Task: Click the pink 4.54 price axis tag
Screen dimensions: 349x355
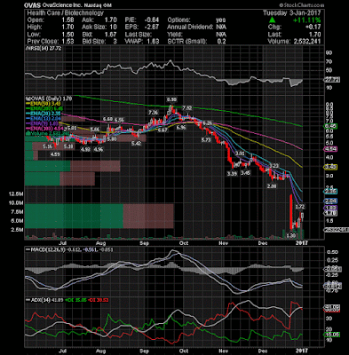Action: [x=331, y=149]
